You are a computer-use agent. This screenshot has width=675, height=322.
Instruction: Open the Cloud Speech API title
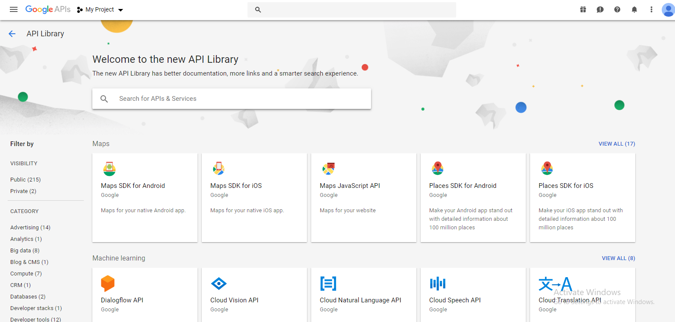click(x=455, y=300)
